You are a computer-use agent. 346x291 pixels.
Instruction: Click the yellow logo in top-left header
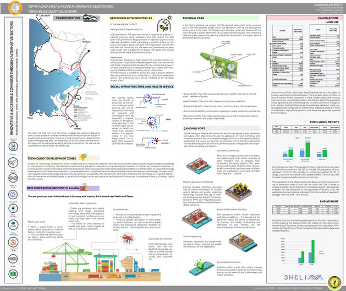point(15,7)
